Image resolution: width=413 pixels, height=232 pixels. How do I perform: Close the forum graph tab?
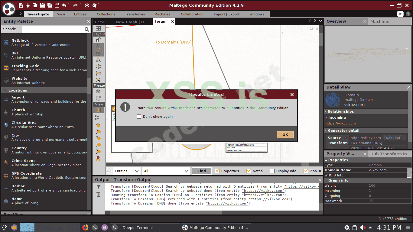[x=172, y=21]
